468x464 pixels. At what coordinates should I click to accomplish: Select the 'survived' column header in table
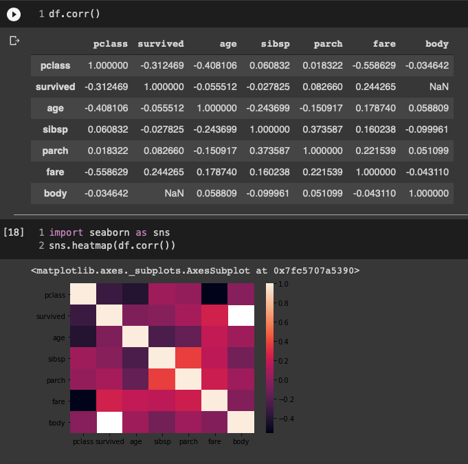(161, 44)
